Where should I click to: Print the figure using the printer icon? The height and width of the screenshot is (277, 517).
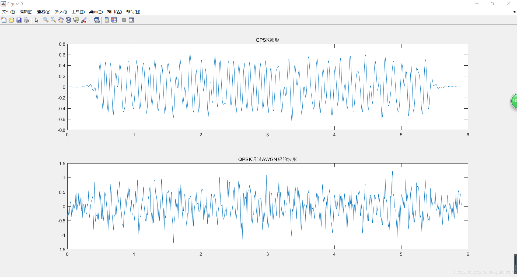[26, 20]
